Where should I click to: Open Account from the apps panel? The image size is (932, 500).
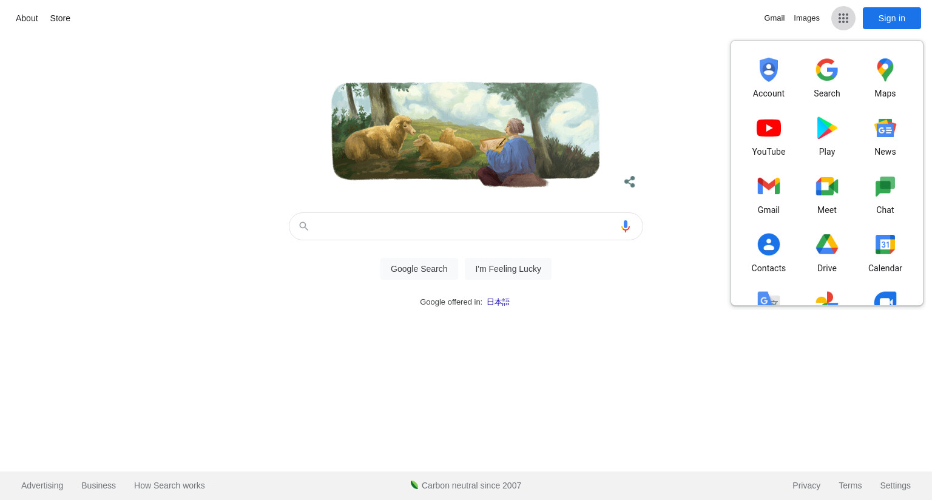click(769, 79)
